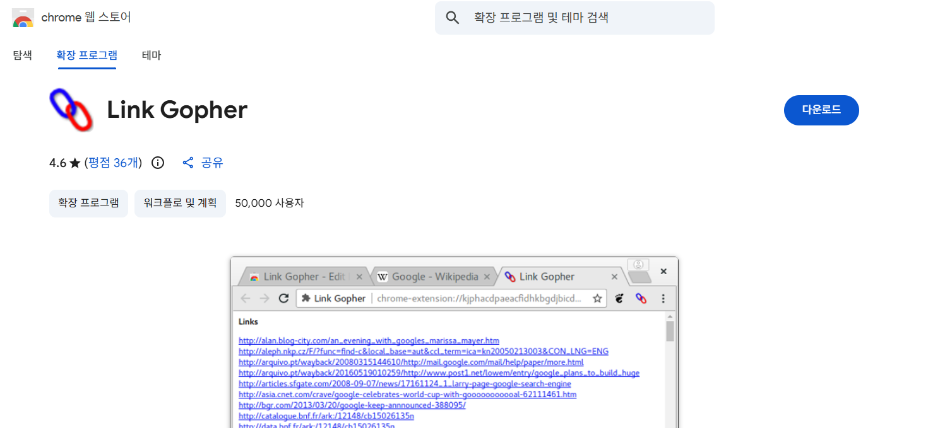Open the 평점 36개 ratings link

(x=113, y=163)
